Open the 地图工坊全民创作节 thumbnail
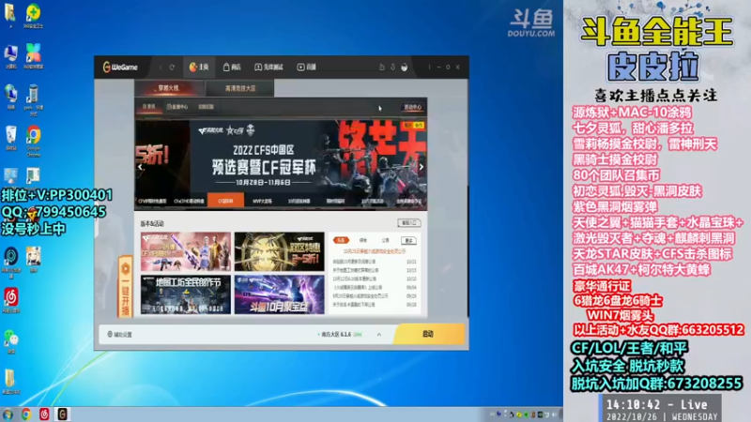Viewport: 751px width, 422px height. click(186, 294)
